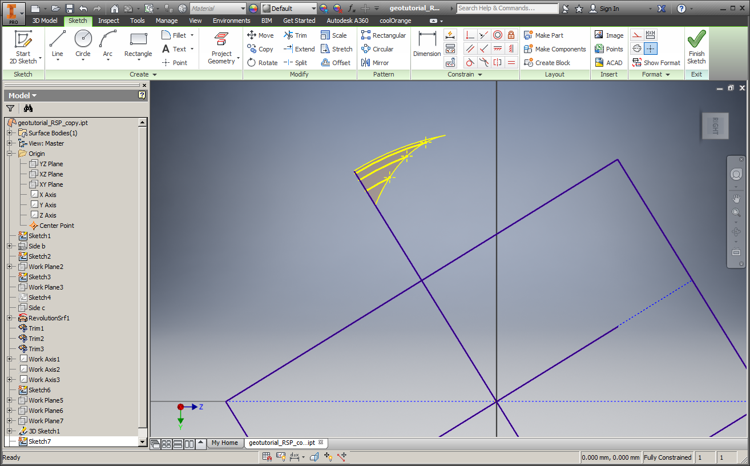The height and width of the screenshot is (466, 750).
Task: Choose the Project Geometry tool
Action: point(221,48)
